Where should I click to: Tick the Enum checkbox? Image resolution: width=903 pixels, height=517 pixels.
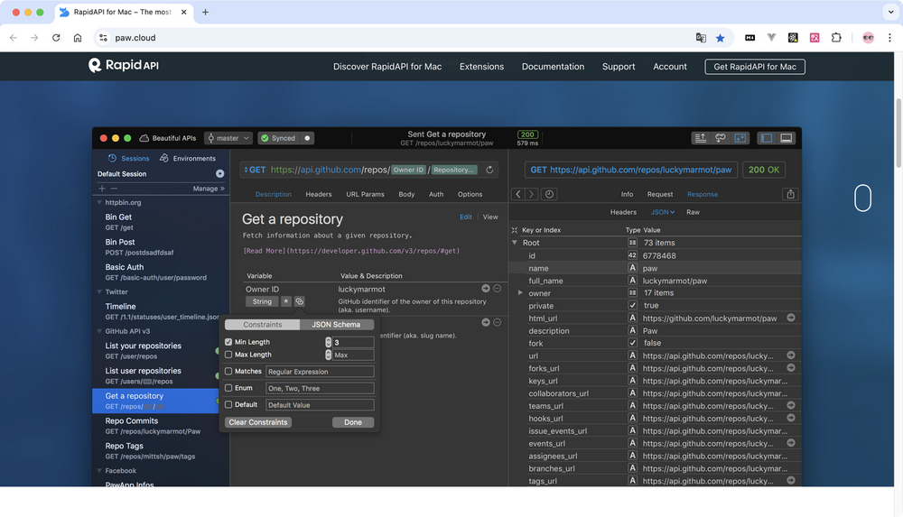coord(228,388)
